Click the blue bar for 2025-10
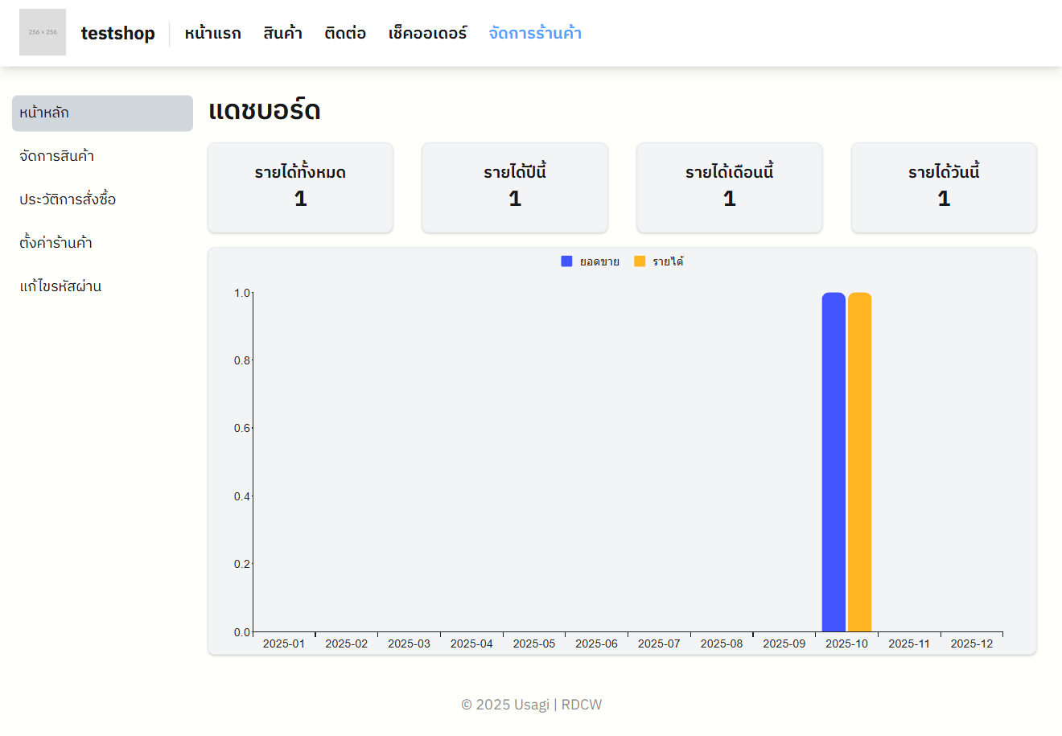Viewport: 1062px width, 736px height. click(834, 463)
